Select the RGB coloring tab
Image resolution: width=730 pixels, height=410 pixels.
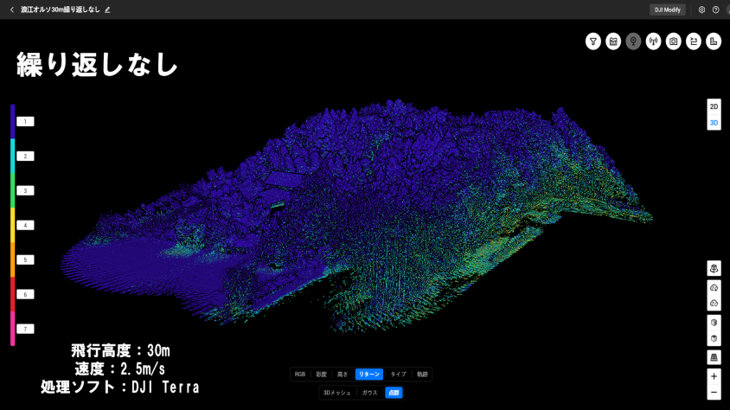(x=300, y=375)
